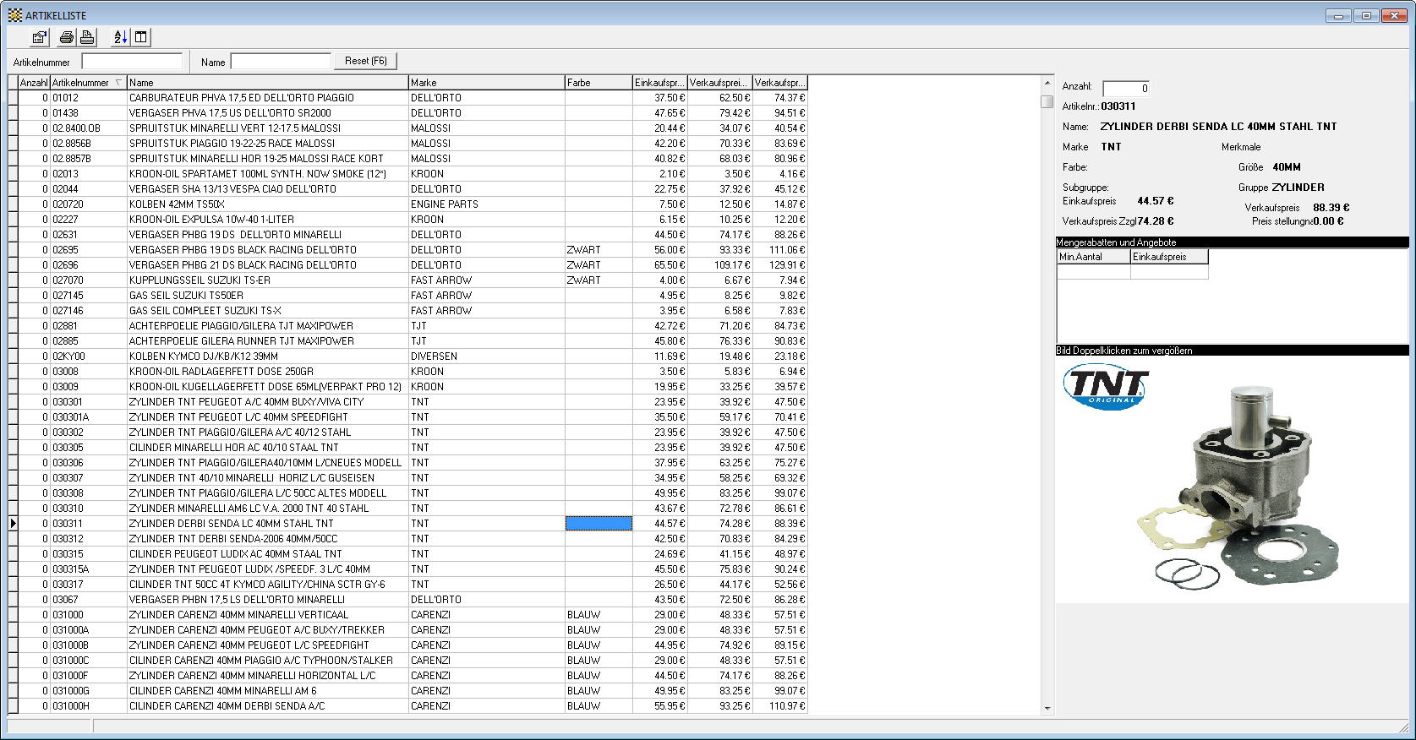Click the Einkaufspr... column header
Image resolution: width=1416 pixels, height=740 pixels.
click(659, 83)
